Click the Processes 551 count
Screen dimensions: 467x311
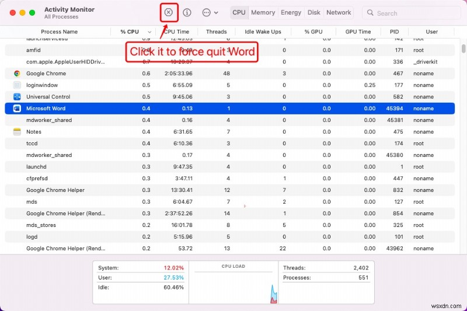pos(363,278)
